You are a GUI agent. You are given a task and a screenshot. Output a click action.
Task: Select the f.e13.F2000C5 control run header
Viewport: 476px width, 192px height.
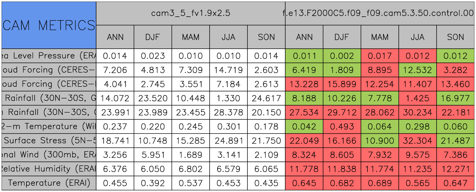coord(380,13)
